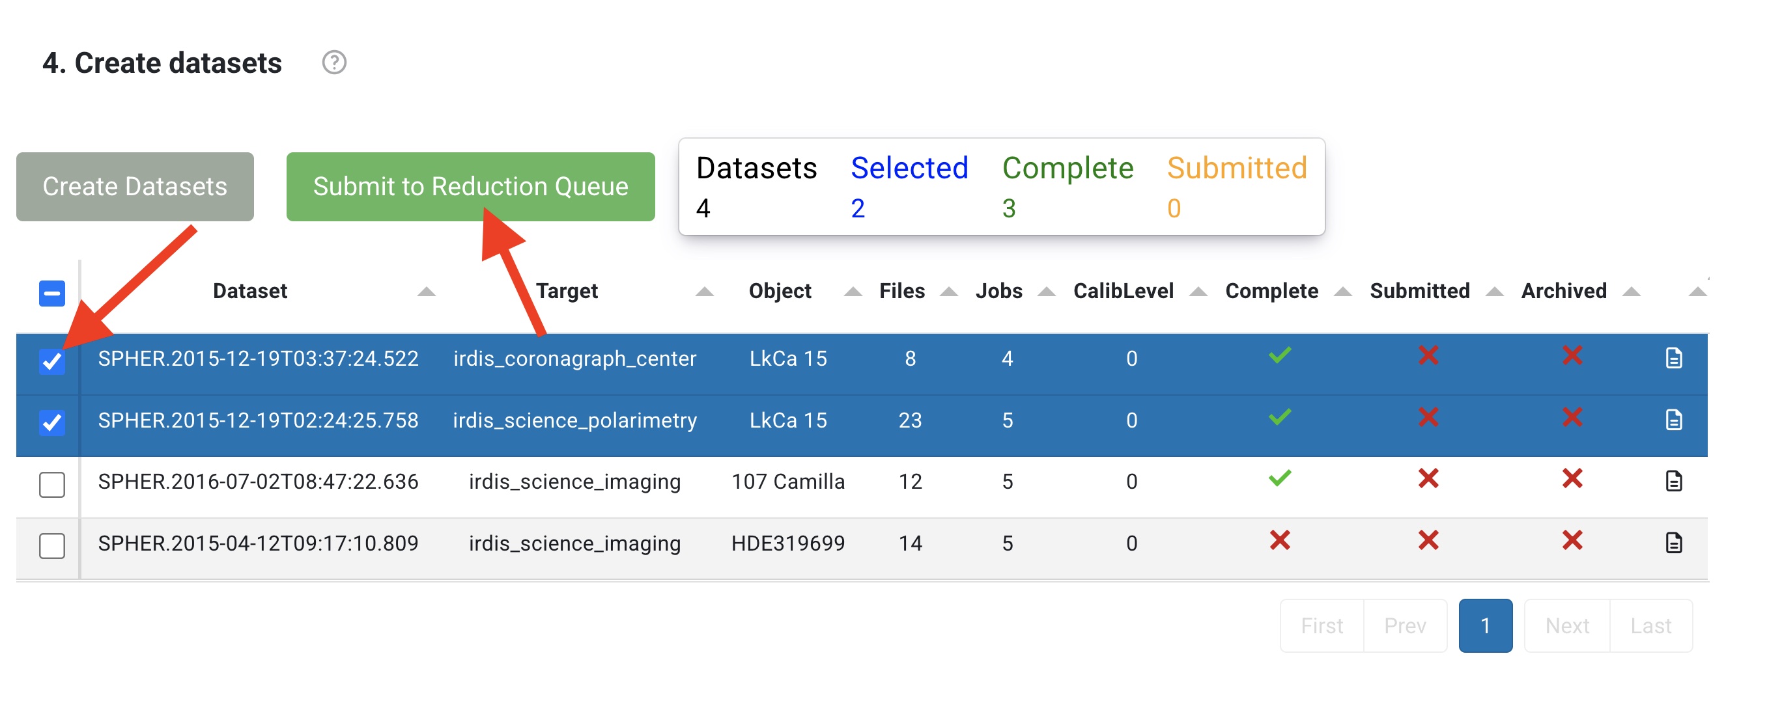Viewport: 1782px width, 712px height.
Task: Sort table by Dataset column
Action: (426, 292)
